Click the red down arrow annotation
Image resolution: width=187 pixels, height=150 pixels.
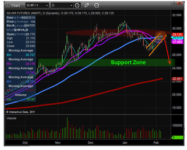[168, 48]
